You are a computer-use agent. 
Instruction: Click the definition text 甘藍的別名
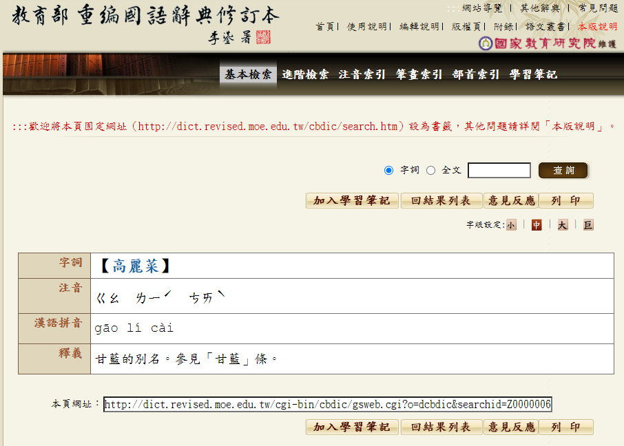[x=127, y=359]
